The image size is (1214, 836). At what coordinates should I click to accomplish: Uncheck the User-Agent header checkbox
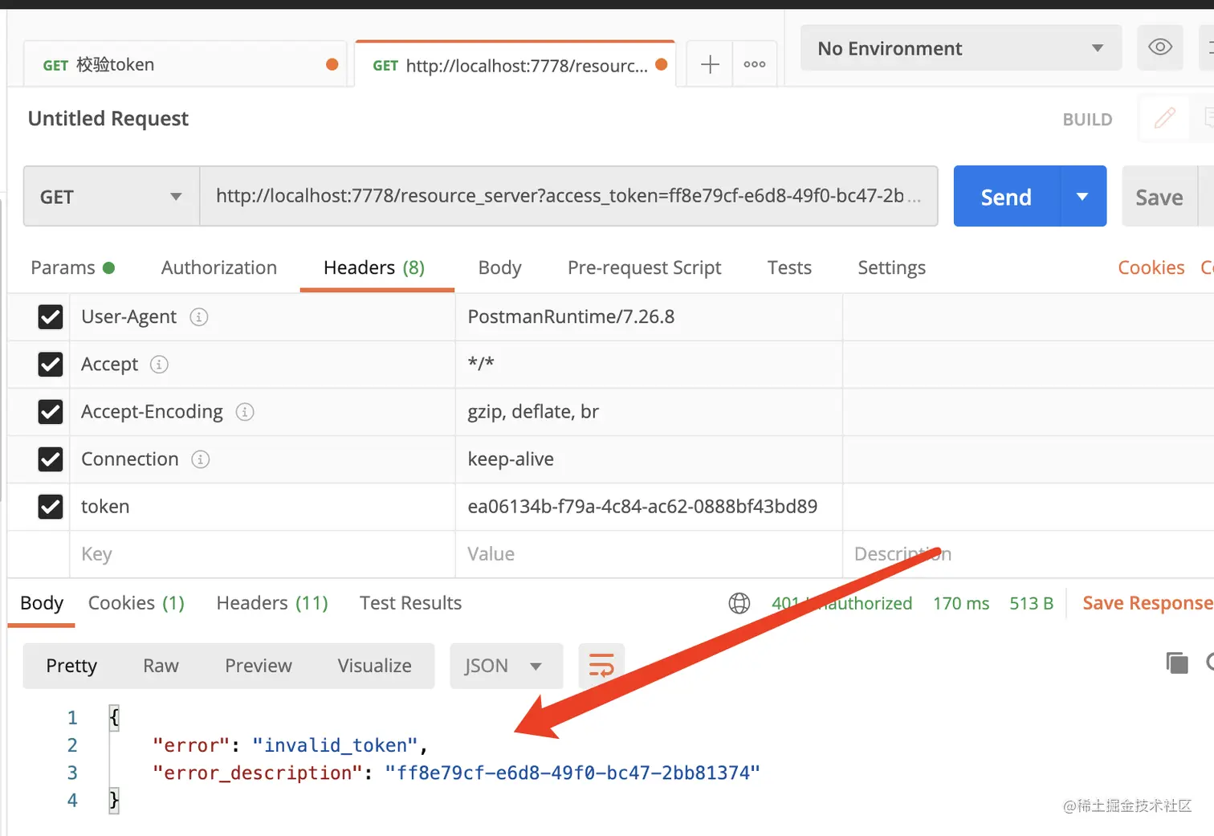(x=51, y=317)
